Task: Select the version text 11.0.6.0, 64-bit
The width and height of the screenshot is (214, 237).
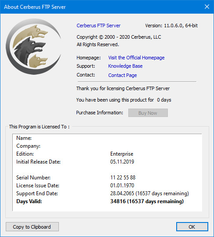Action: [181, 26]
